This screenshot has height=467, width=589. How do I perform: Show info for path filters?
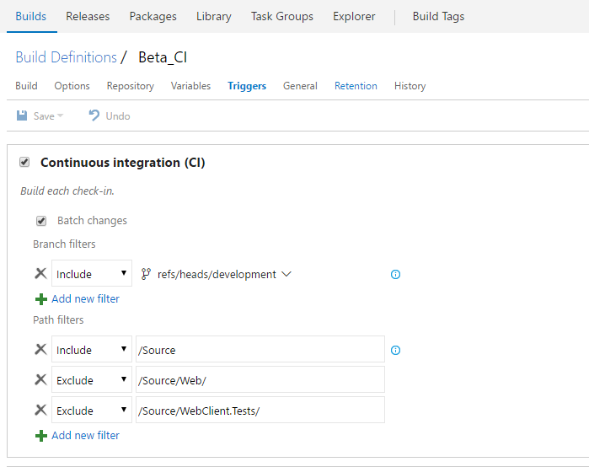[396, 350]
